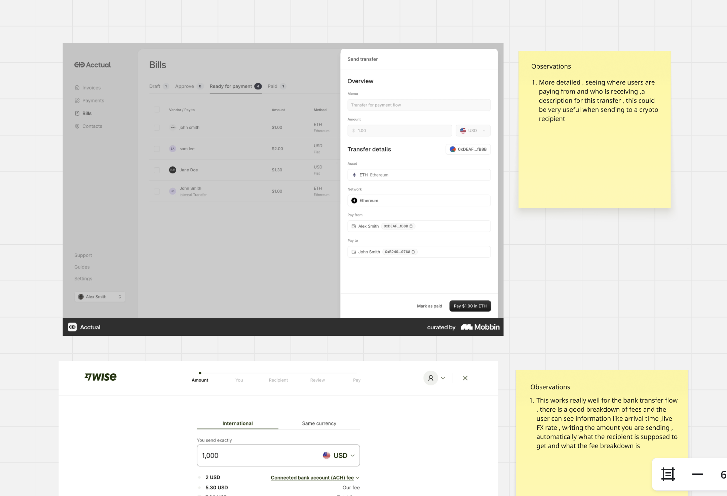Expand the Wise profile chevron
727x496 pixels.
pyautogui.click(x=443, y=378)
